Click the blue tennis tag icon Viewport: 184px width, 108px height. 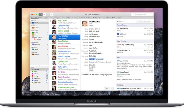(33, 80)
